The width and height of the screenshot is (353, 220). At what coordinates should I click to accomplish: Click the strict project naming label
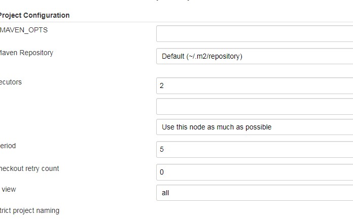coord(29,210)
